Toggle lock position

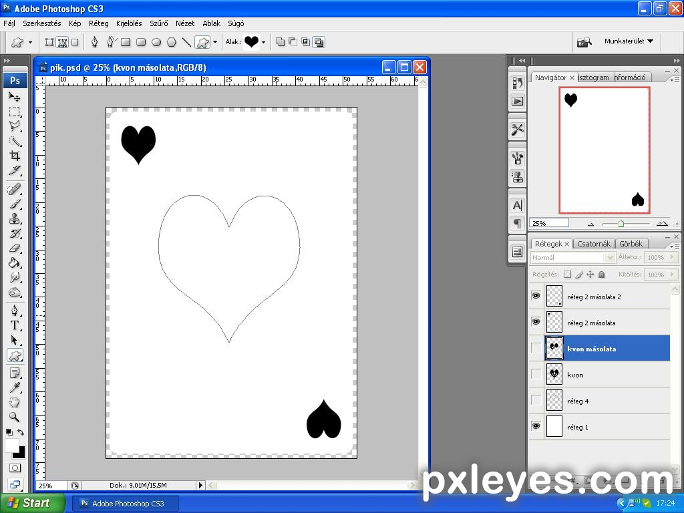tap(590, 275)
